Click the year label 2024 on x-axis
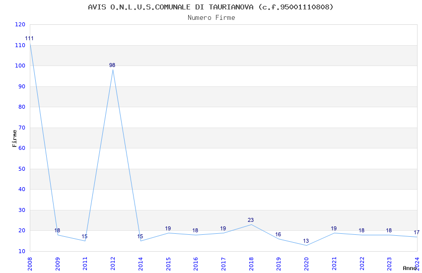 tap(417, 264)
